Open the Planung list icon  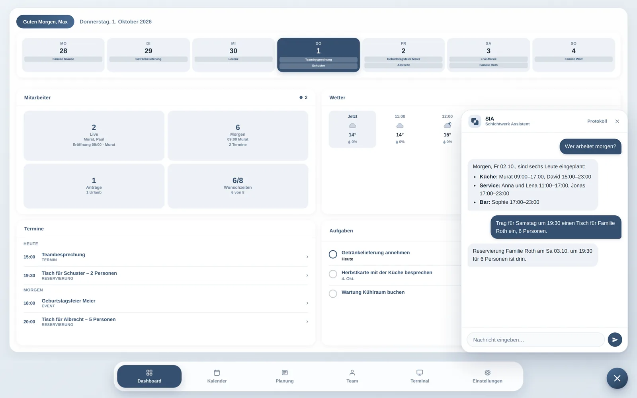tap(285, 373)
